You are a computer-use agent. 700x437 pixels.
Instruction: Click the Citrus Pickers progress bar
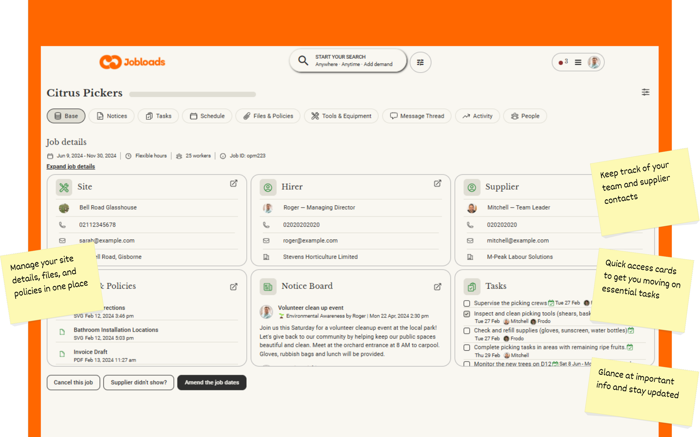(192, 94)
